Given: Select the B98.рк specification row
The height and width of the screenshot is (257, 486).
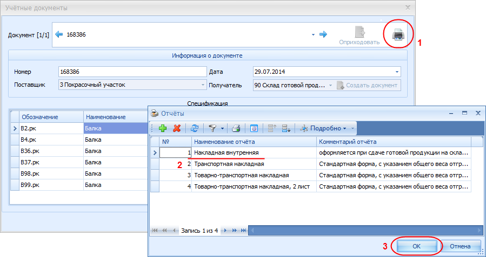Looking at the screenshot, I should coord(79,173).
